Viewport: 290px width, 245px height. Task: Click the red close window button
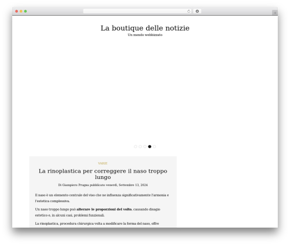coord(17,11)
